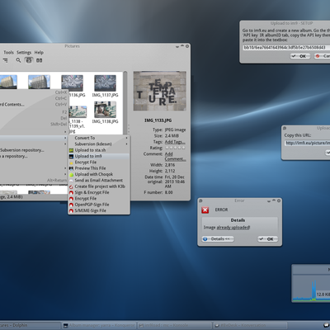Click the Album manager Konqueror taskbar entry
Viewport: 330px width, 330px height.
pyautogui.click(x=99, y=326)
